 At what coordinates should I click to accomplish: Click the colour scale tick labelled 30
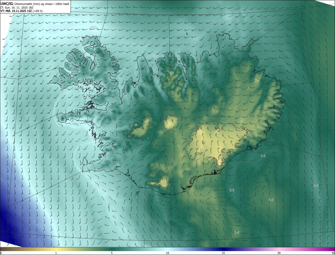pyautogui.click(x=279, y=253)
